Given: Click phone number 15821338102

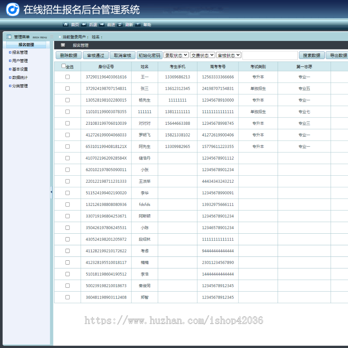Looking at the screenshot, I should 177,135.
